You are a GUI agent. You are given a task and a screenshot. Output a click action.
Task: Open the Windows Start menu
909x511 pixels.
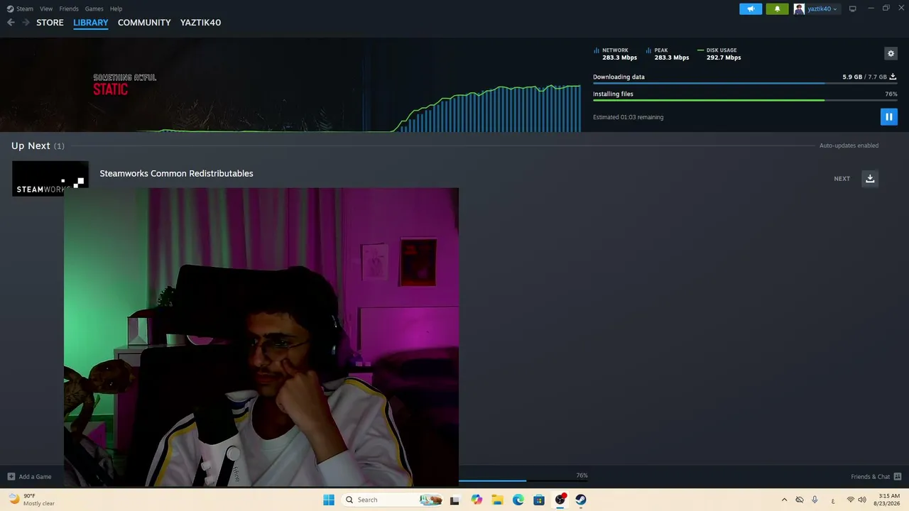329,500
